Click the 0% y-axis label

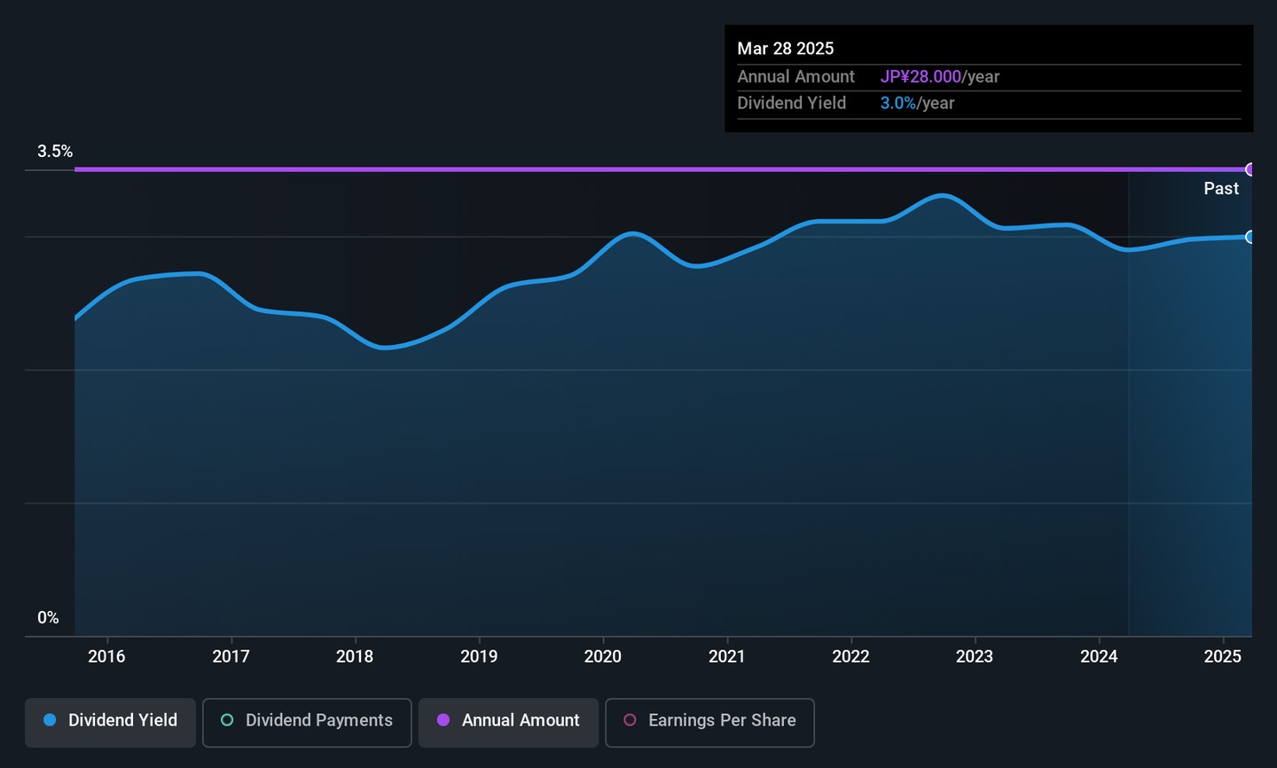click(x=48, y=618)
